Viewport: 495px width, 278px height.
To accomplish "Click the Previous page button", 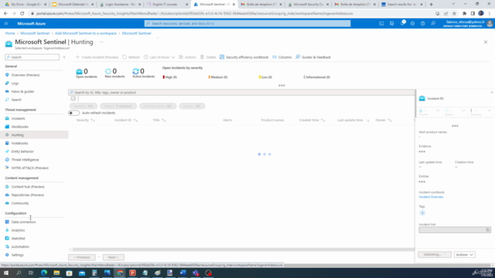I will click(x=82, y=257).
